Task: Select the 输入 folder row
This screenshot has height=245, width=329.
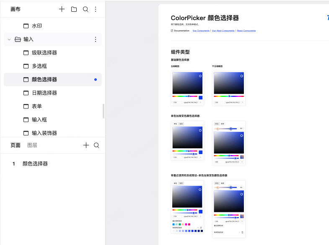Action: [x=53, y=39]
